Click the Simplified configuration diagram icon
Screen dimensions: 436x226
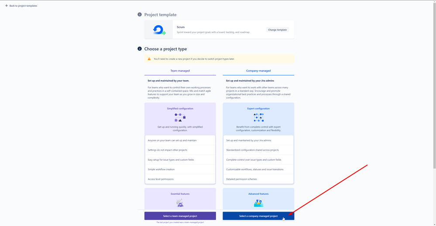pyautogui.click(x=180, y=117)
